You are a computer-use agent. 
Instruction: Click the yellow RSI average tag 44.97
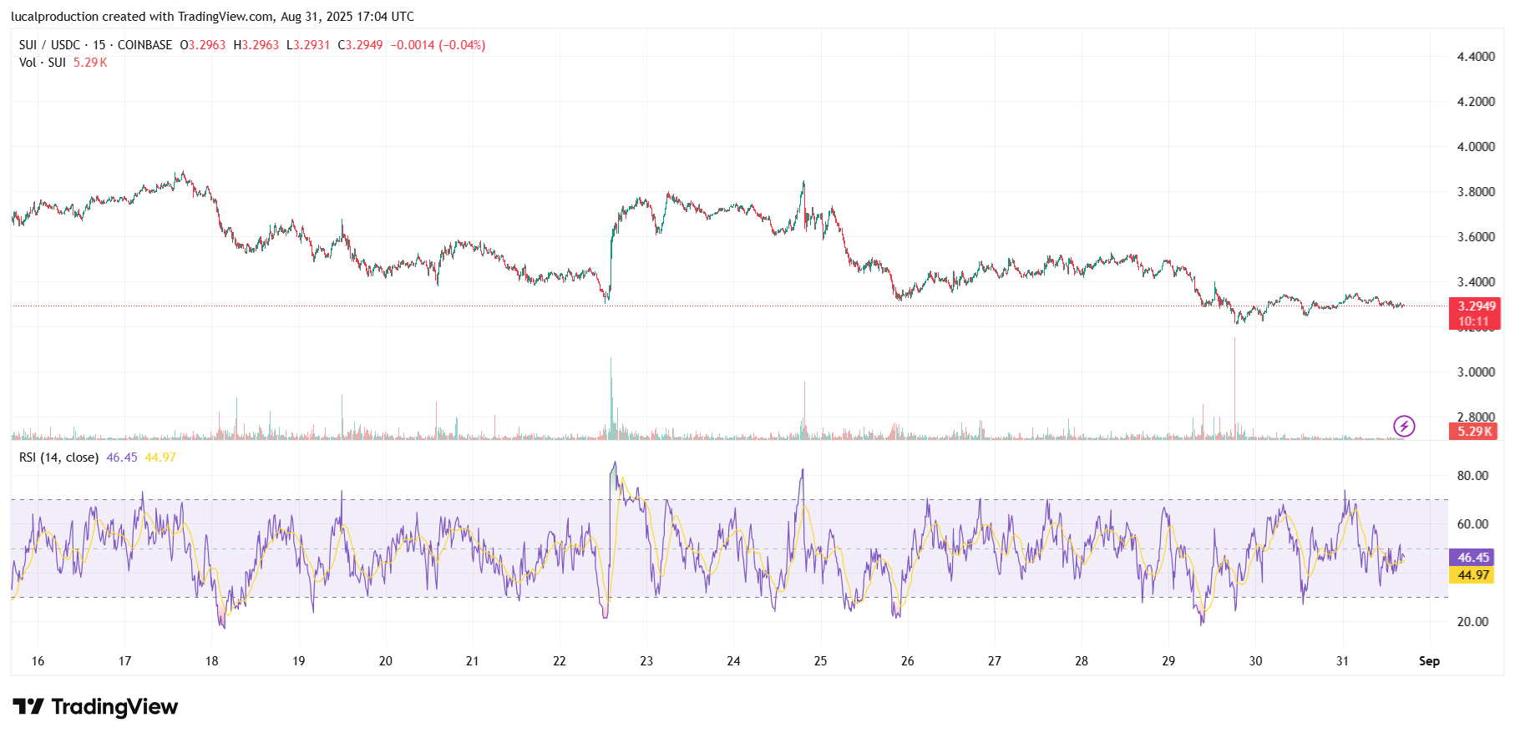click(1473, 575)
